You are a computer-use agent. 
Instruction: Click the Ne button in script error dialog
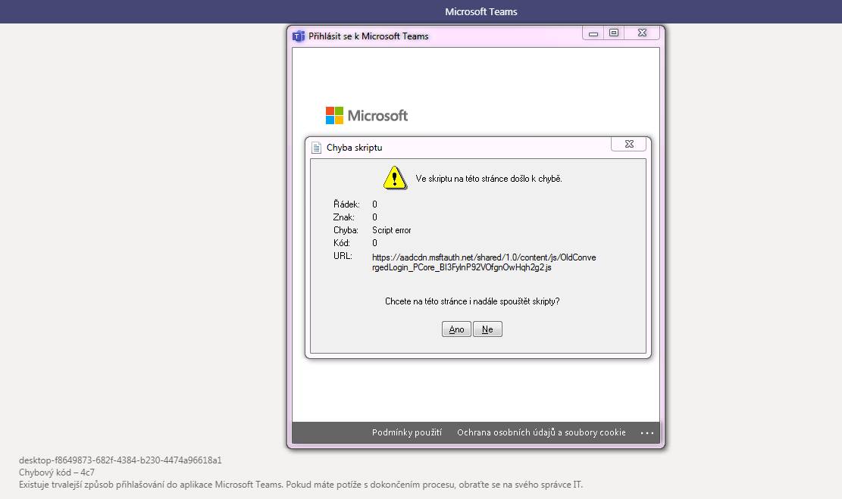click(x=487, y=329)
